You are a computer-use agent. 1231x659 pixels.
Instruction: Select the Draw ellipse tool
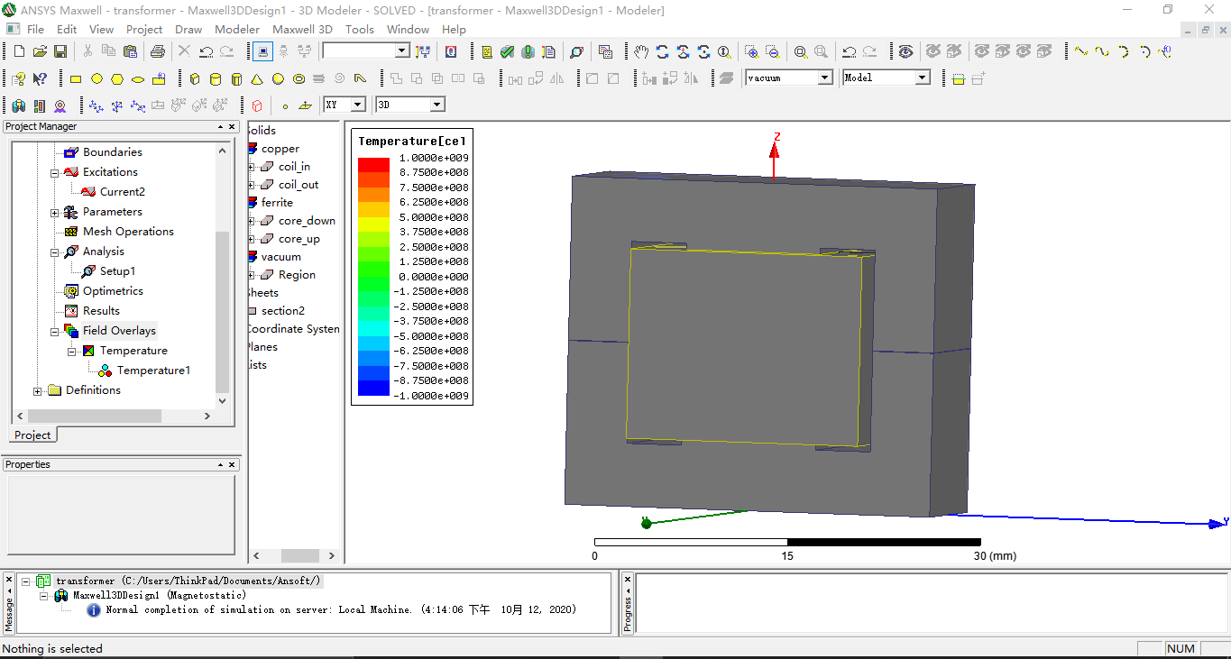[138, 79]
